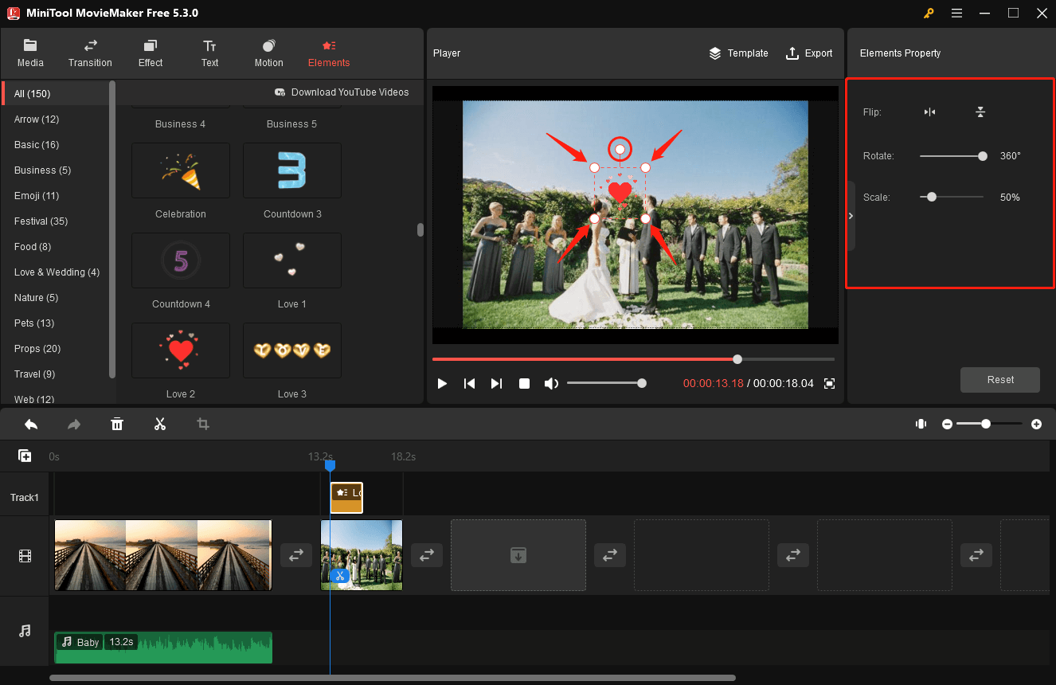
Task: Zoom out the timeline
Action: tap(948, 425)
